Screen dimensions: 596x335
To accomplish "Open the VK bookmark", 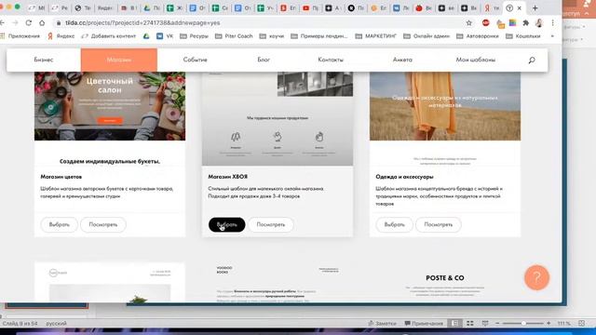I will click(x=165, y=36).
